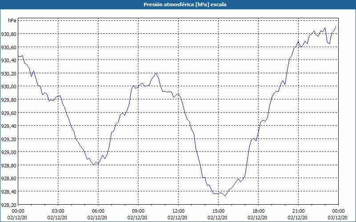Click the 930,00 pressure axis label
The height and width of the screenshot is (222, 356).
pyautogui.click(x=8, y=87)
